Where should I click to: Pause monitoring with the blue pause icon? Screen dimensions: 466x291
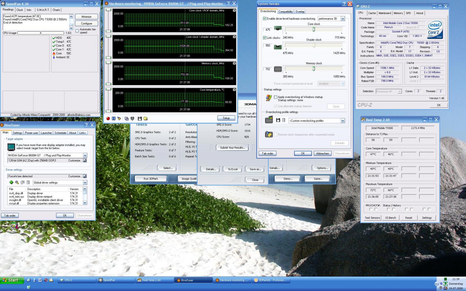pos(114,118)
